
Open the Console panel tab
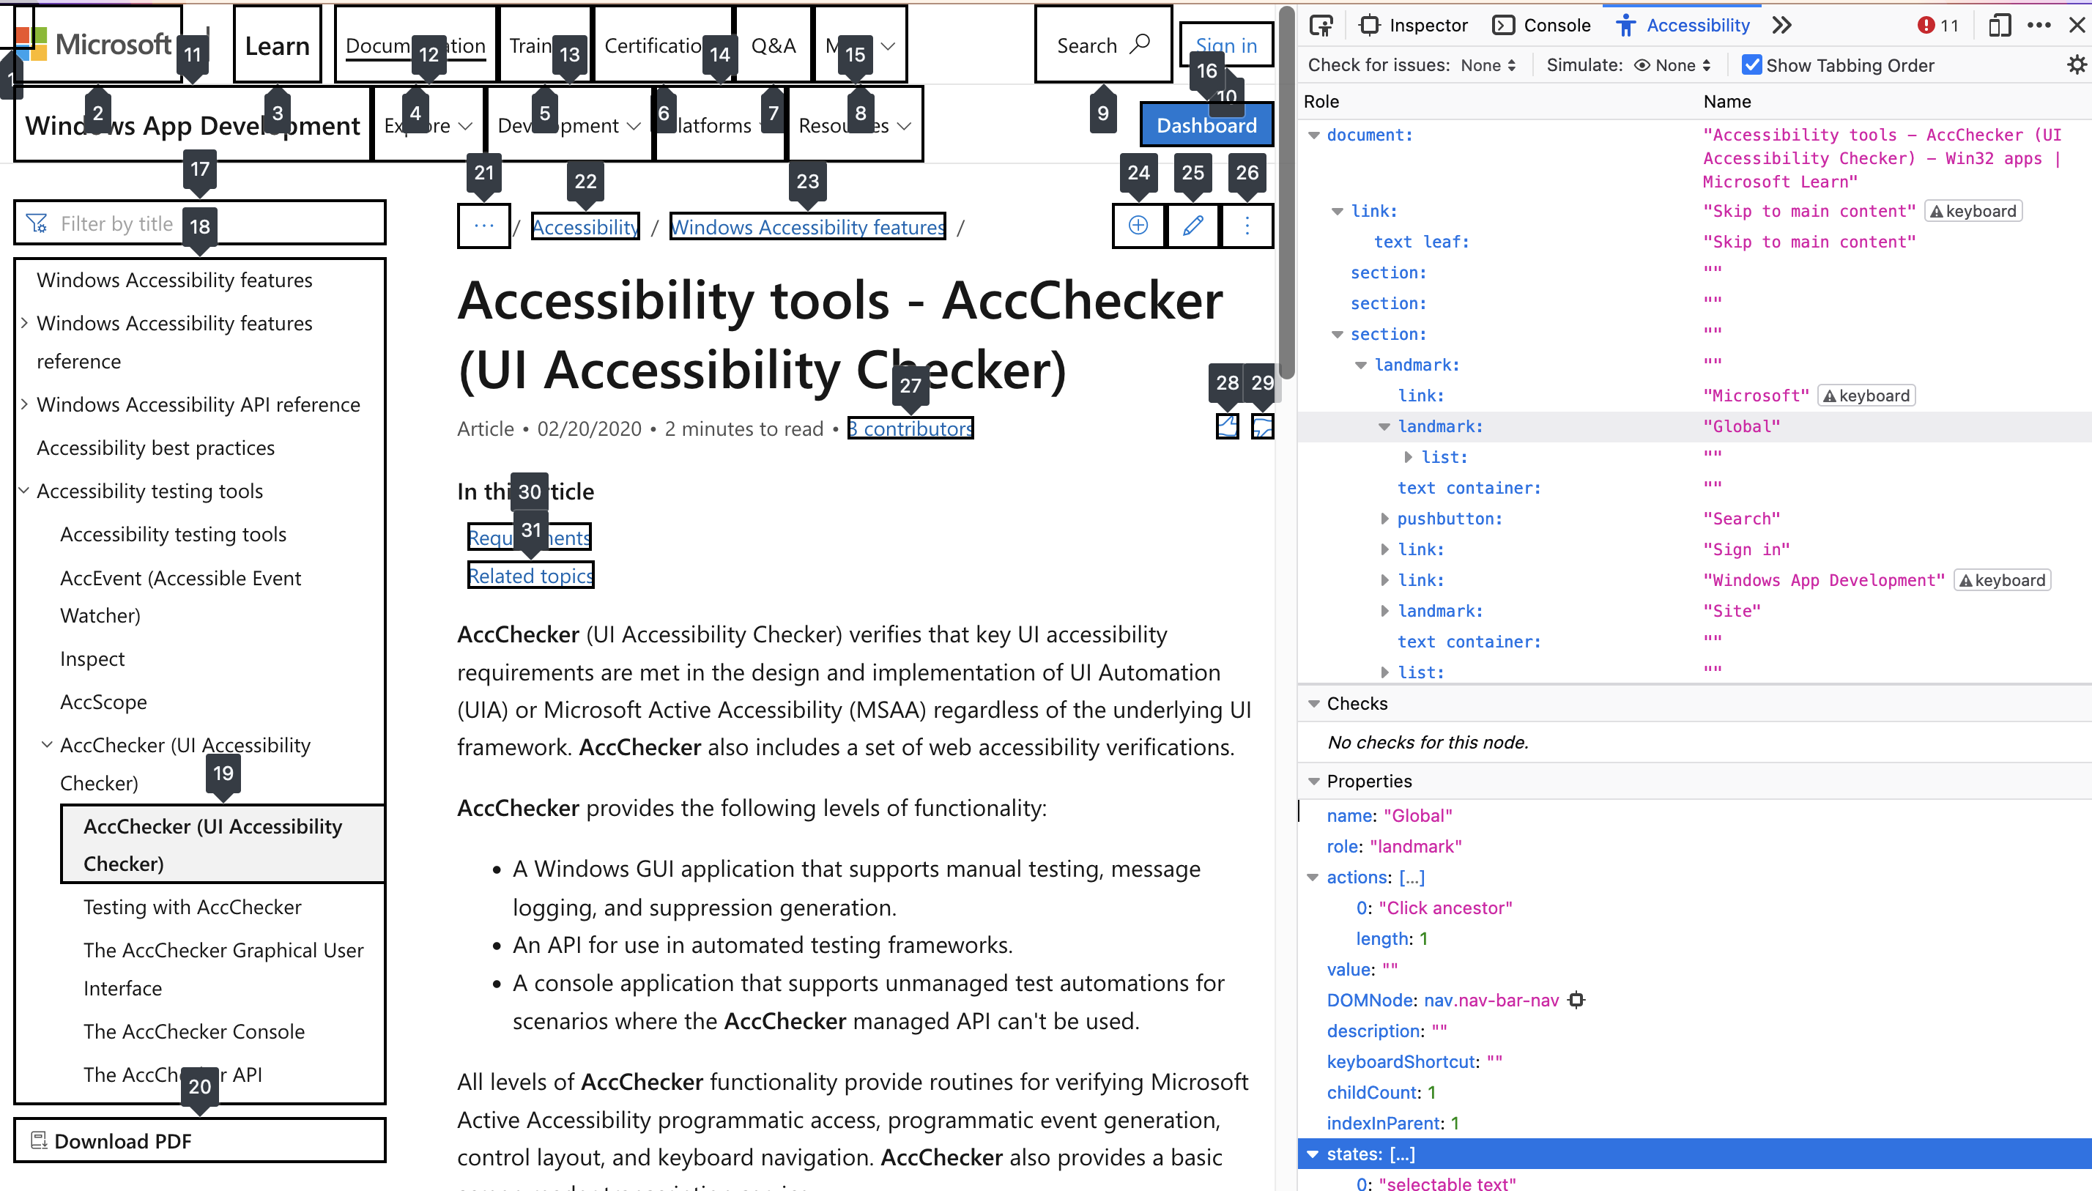point(1542,26)
